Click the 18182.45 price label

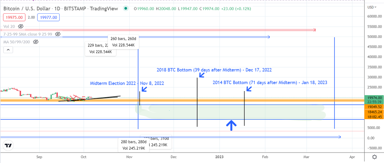(374, 117)
